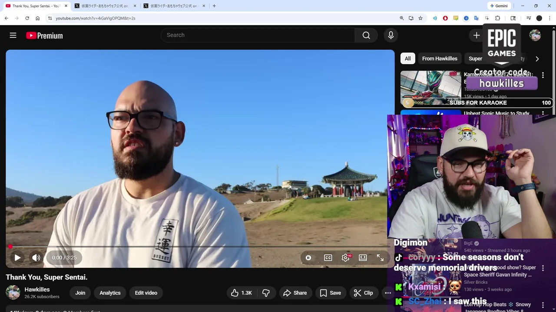The image size is (556, 312).
Task: Open the YouTube account avatar menu
Action: click(x=535, y=36)
